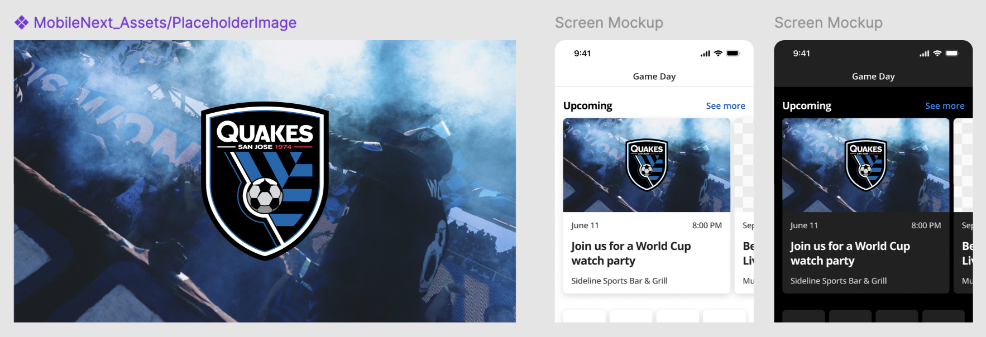Click the purple component diamond icon

[21, 22]
